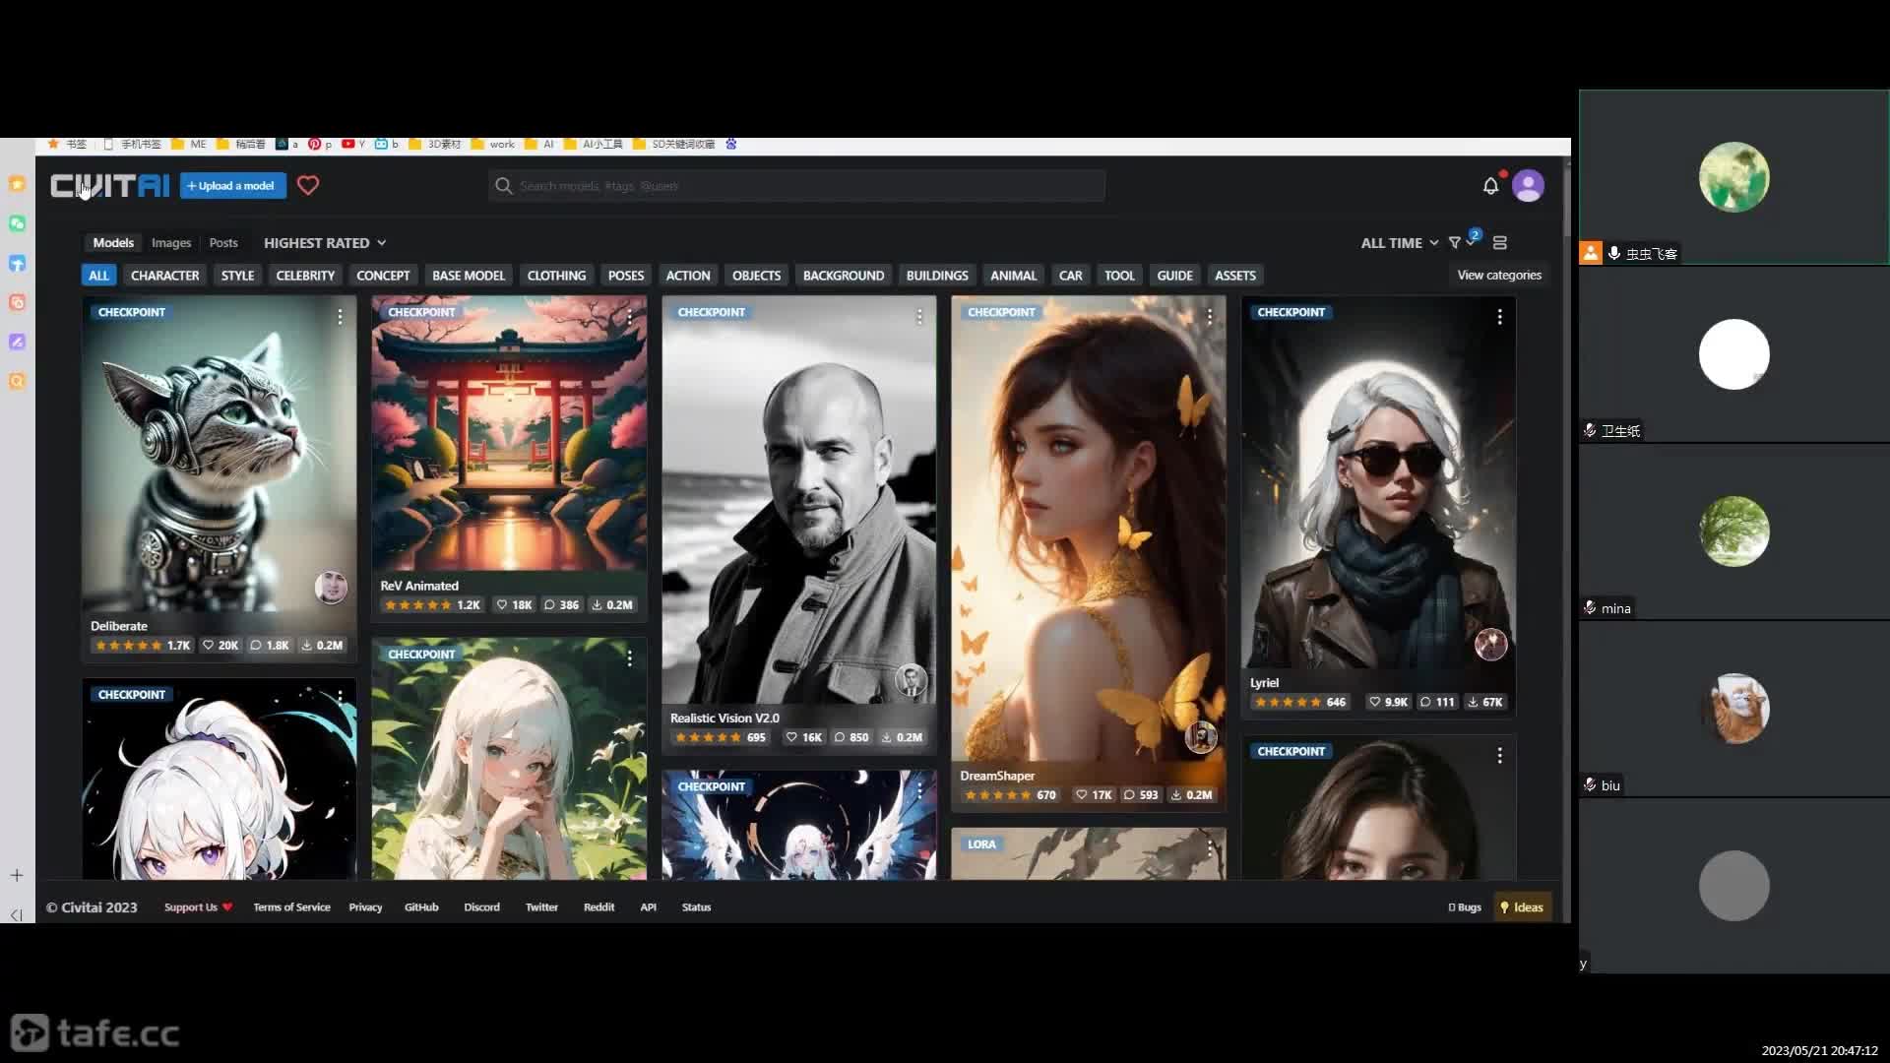Click the Bilibili bookmark icon
Image resolution: width=1890 pixels, height=1063 pixels.
pos(381,144)
